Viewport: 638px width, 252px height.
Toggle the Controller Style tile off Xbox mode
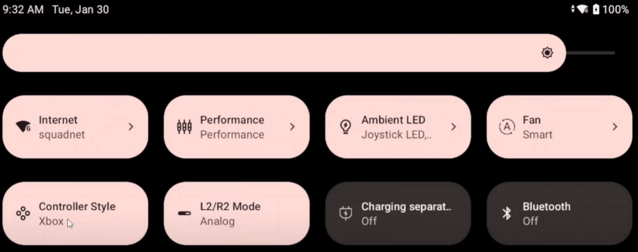[x=75, y=213]
